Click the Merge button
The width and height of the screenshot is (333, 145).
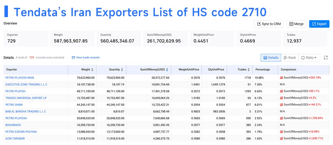click(x=296, y=24)
